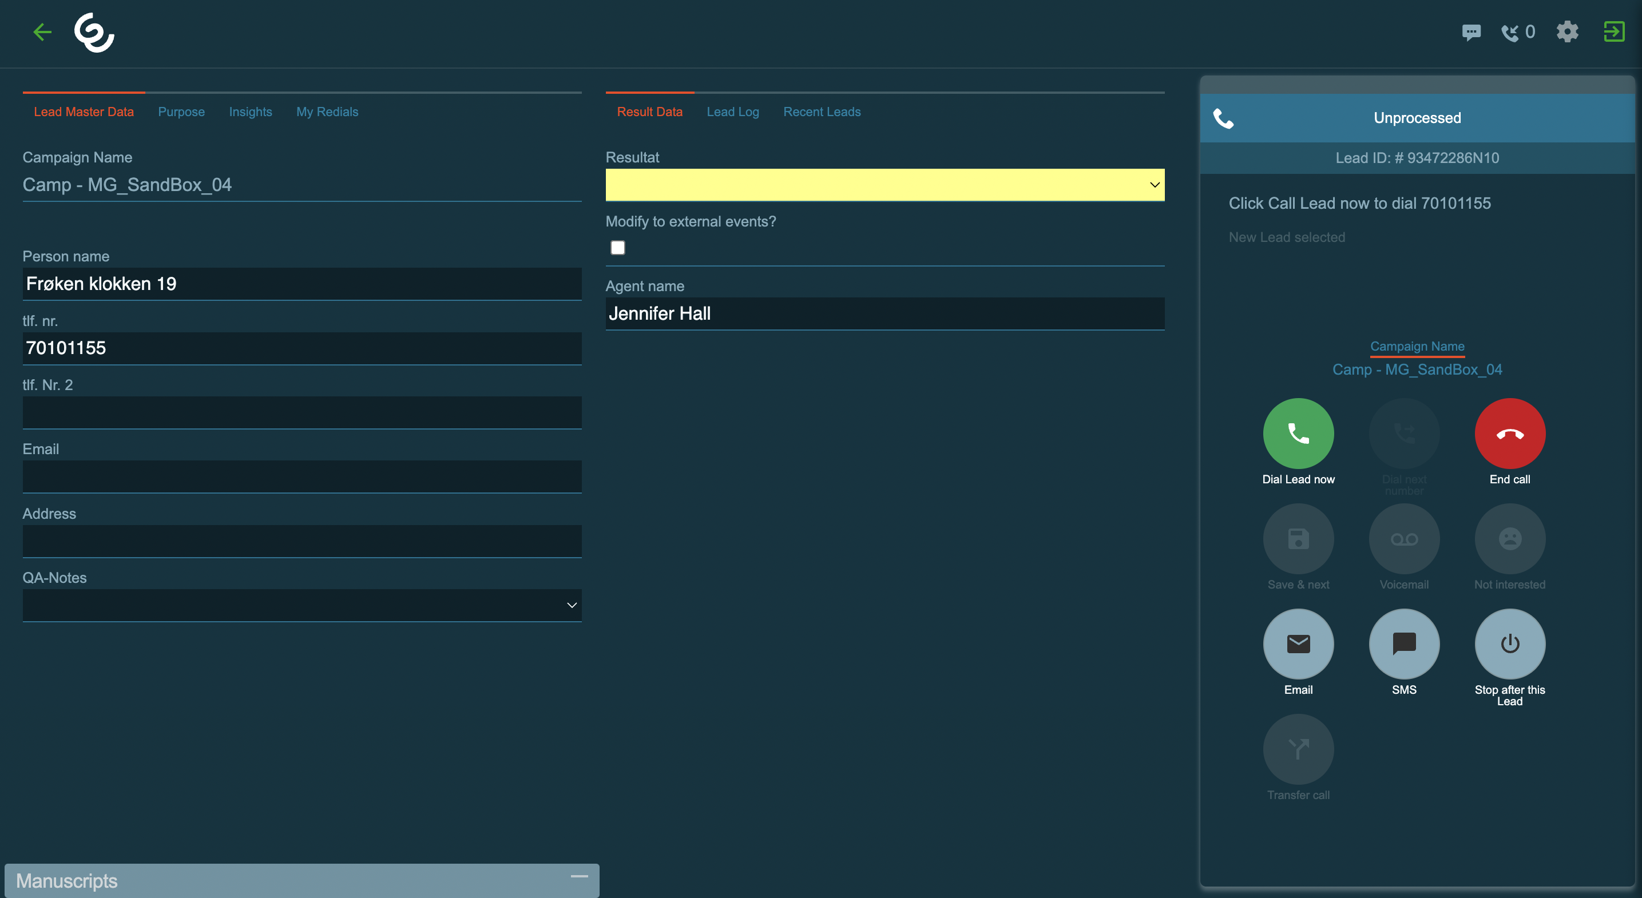Image resolution: width=1642 pixels, height=898 pixels.
Task: Click the Campaign Name link in call panel
Action: pyautogui.click(x=1417, y=346)
